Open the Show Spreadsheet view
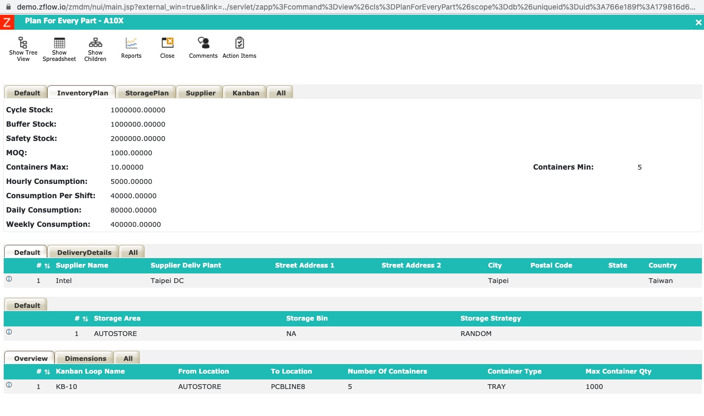The width and height of the screenshot is (704, 416). tap(59, 43)
